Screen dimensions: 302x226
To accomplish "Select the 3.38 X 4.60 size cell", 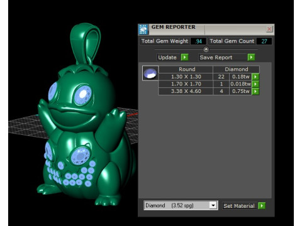I will (x=186, y=92).
